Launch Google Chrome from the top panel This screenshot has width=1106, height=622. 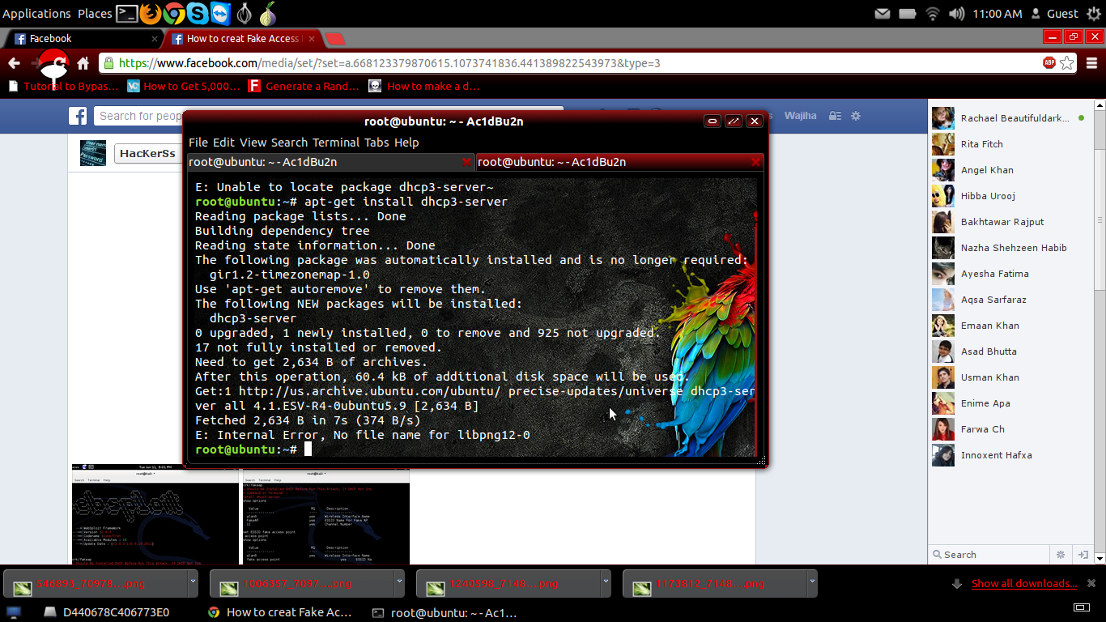point(174,13)
